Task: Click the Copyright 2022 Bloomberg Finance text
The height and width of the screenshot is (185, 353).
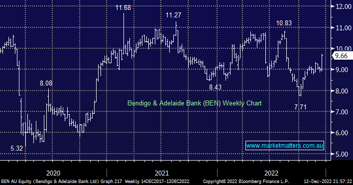Action: pyautogui.click(x=246, y=182)
